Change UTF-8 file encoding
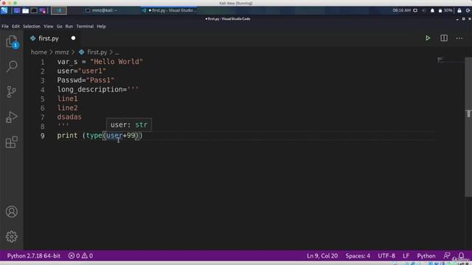This screenshot has width=472, height=265. (386, 255)
